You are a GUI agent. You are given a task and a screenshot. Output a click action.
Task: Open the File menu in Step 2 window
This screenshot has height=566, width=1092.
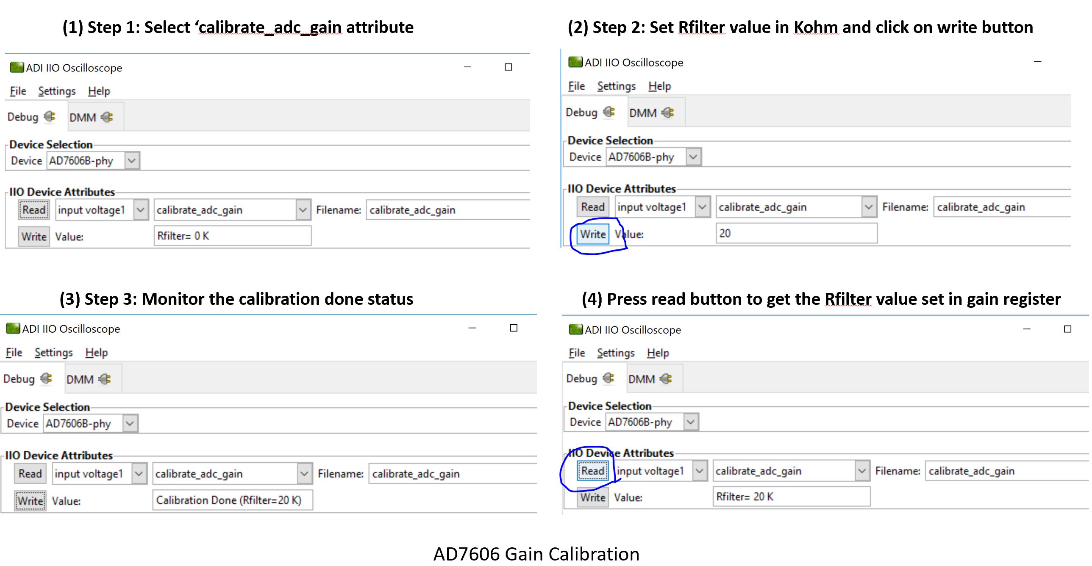[577, 86]
